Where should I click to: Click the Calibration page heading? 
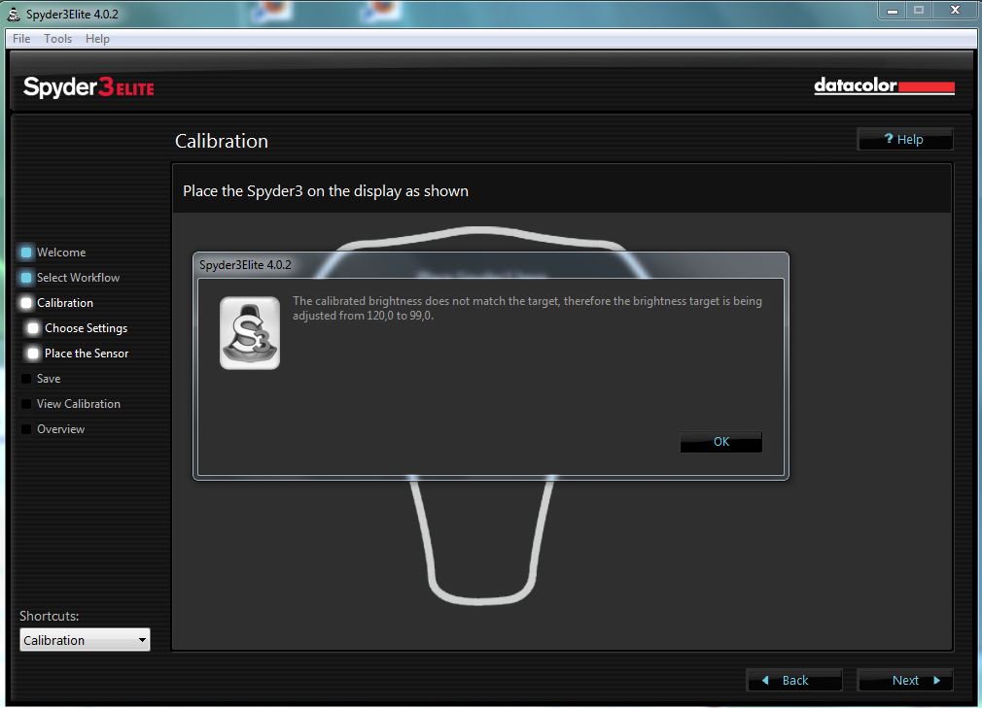point(221,141)
